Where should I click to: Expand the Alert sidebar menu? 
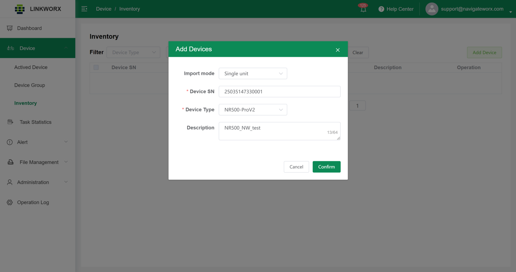pyautogui.click(x=38, y=142)
